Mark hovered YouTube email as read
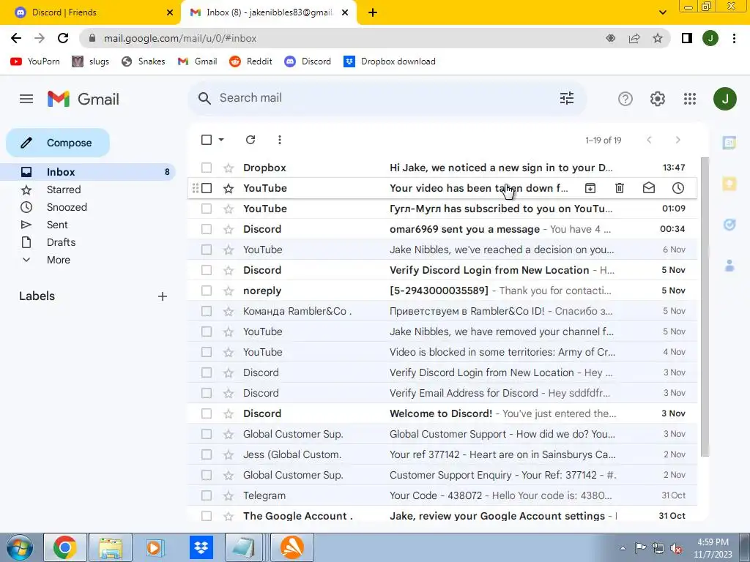Image resolution: width=750 pixels, height=562 pixels. pos(649,188)
